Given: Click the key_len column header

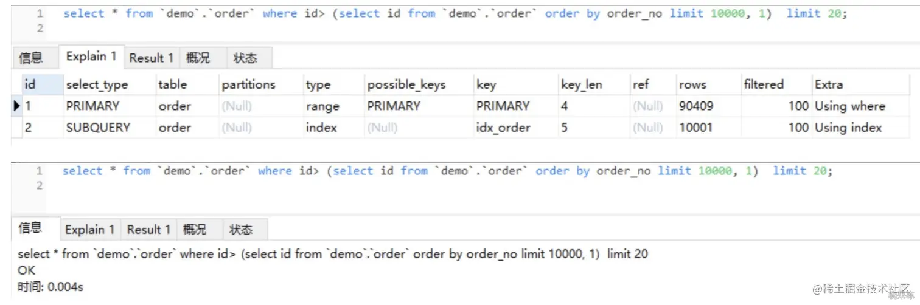Looking at the screenshot, I should (x=594, y=84).
